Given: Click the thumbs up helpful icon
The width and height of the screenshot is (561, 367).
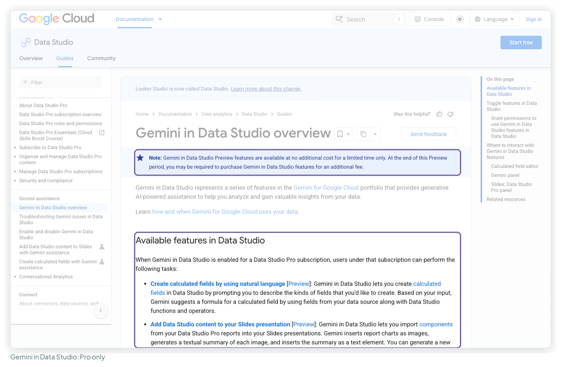Looking at the screenshot, I should point(439,114).
